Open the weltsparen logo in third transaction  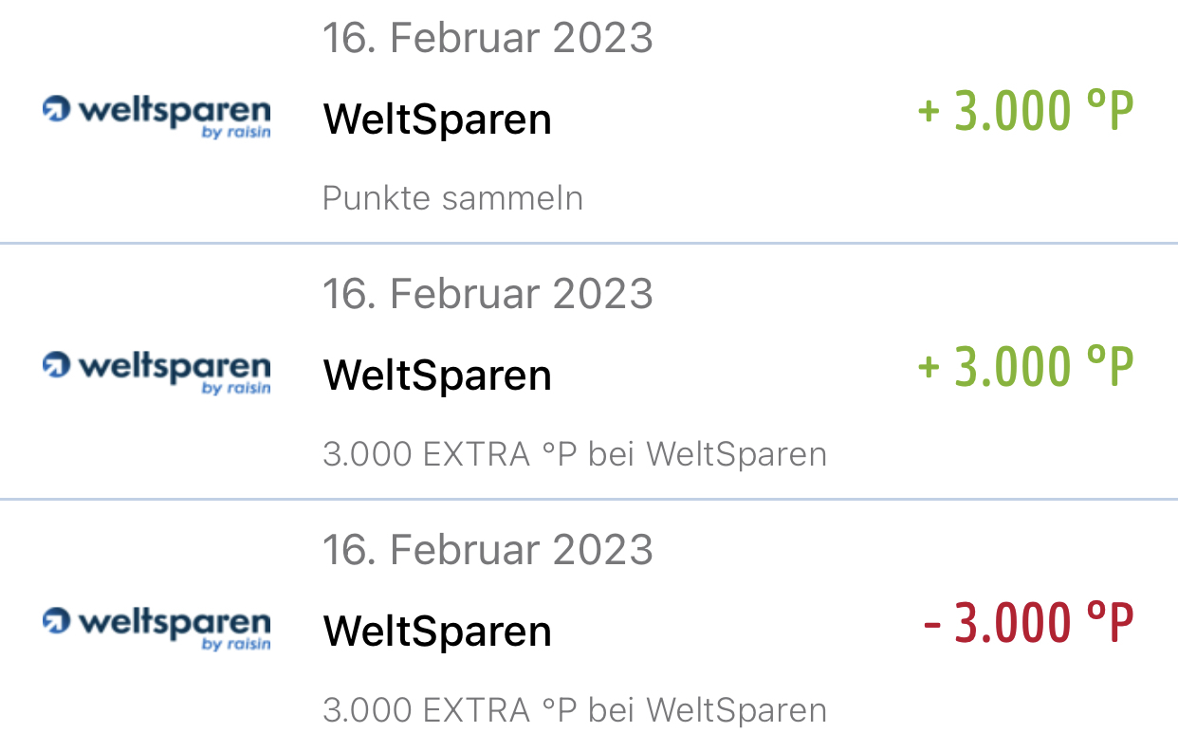coord(156,629)
